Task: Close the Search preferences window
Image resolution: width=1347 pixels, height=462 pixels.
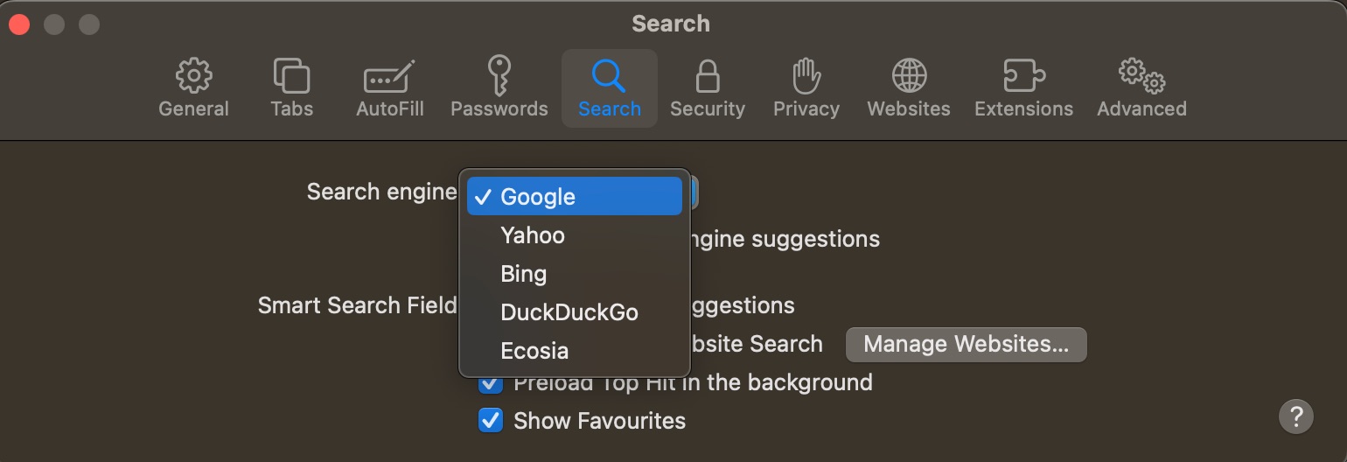Action: click(19, 24)
